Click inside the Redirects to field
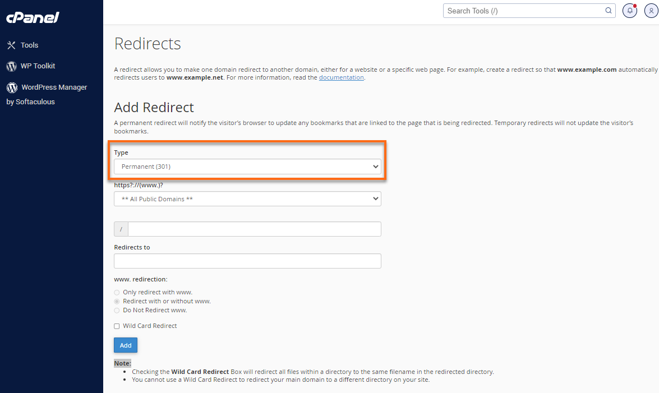 point(247,261)
